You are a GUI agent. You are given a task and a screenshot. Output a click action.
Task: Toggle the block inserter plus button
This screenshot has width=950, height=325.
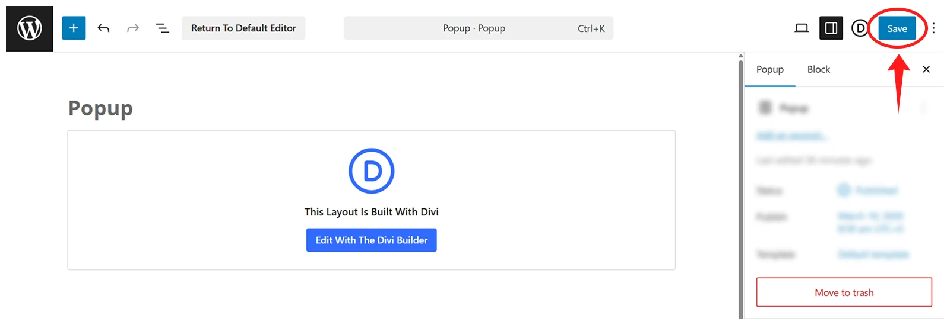[x=74, y=28]
